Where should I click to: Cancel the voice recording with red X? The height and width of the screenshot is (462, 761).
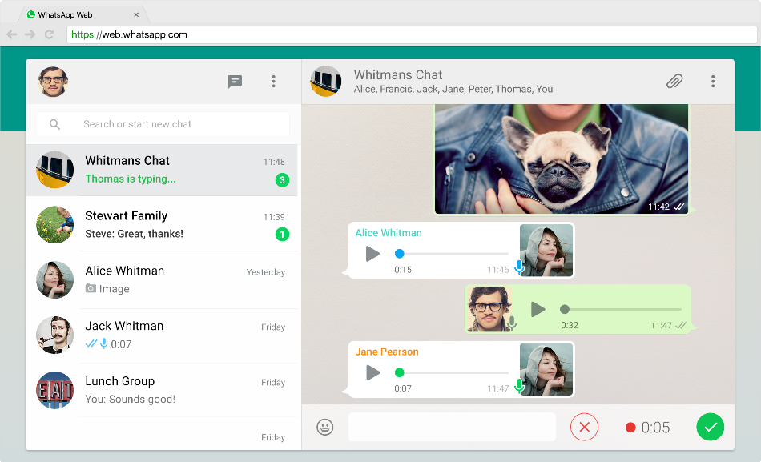pos(584,428)
